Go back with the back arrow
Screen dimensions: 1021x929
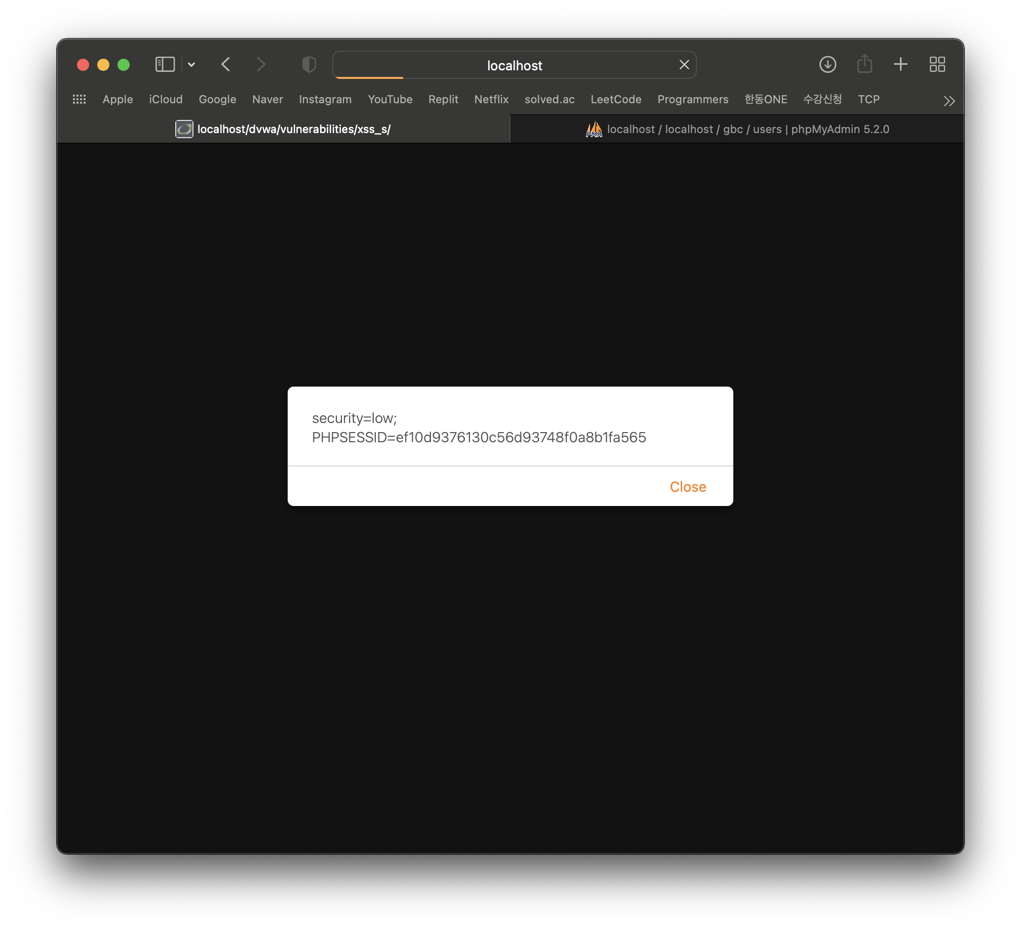226,64
